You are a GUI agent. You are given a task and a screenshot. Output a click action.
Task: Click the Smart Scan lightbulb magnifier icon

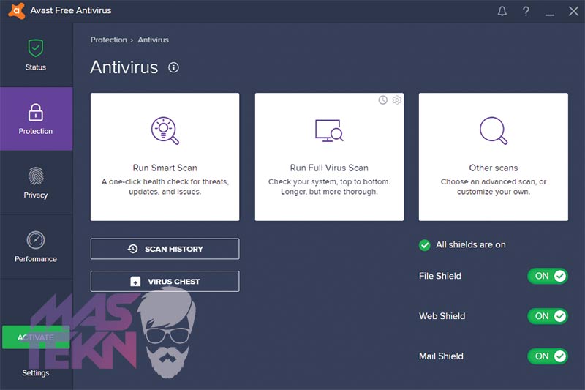165,131
